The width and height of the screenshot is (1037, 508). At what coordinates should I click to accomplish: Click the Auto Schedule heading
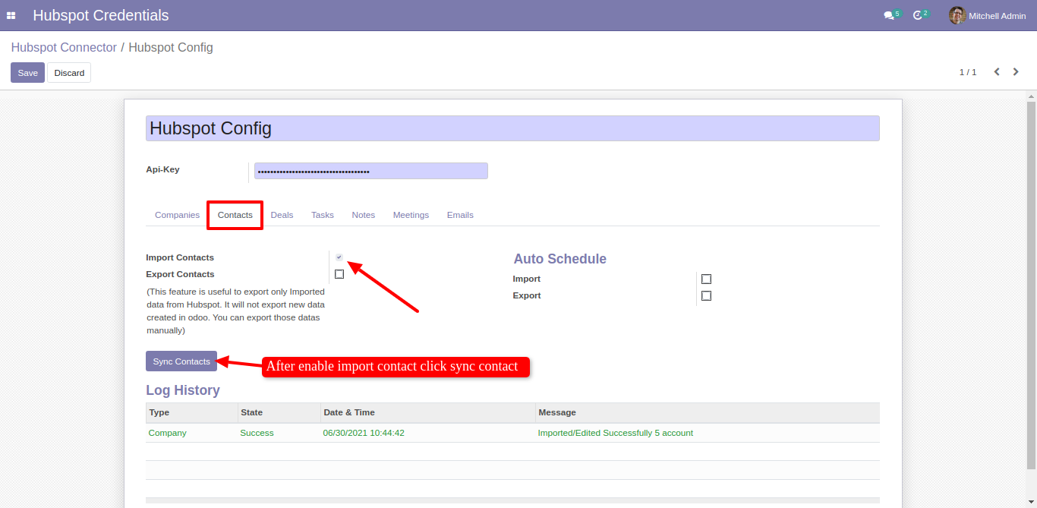click(x=560, y=259)
